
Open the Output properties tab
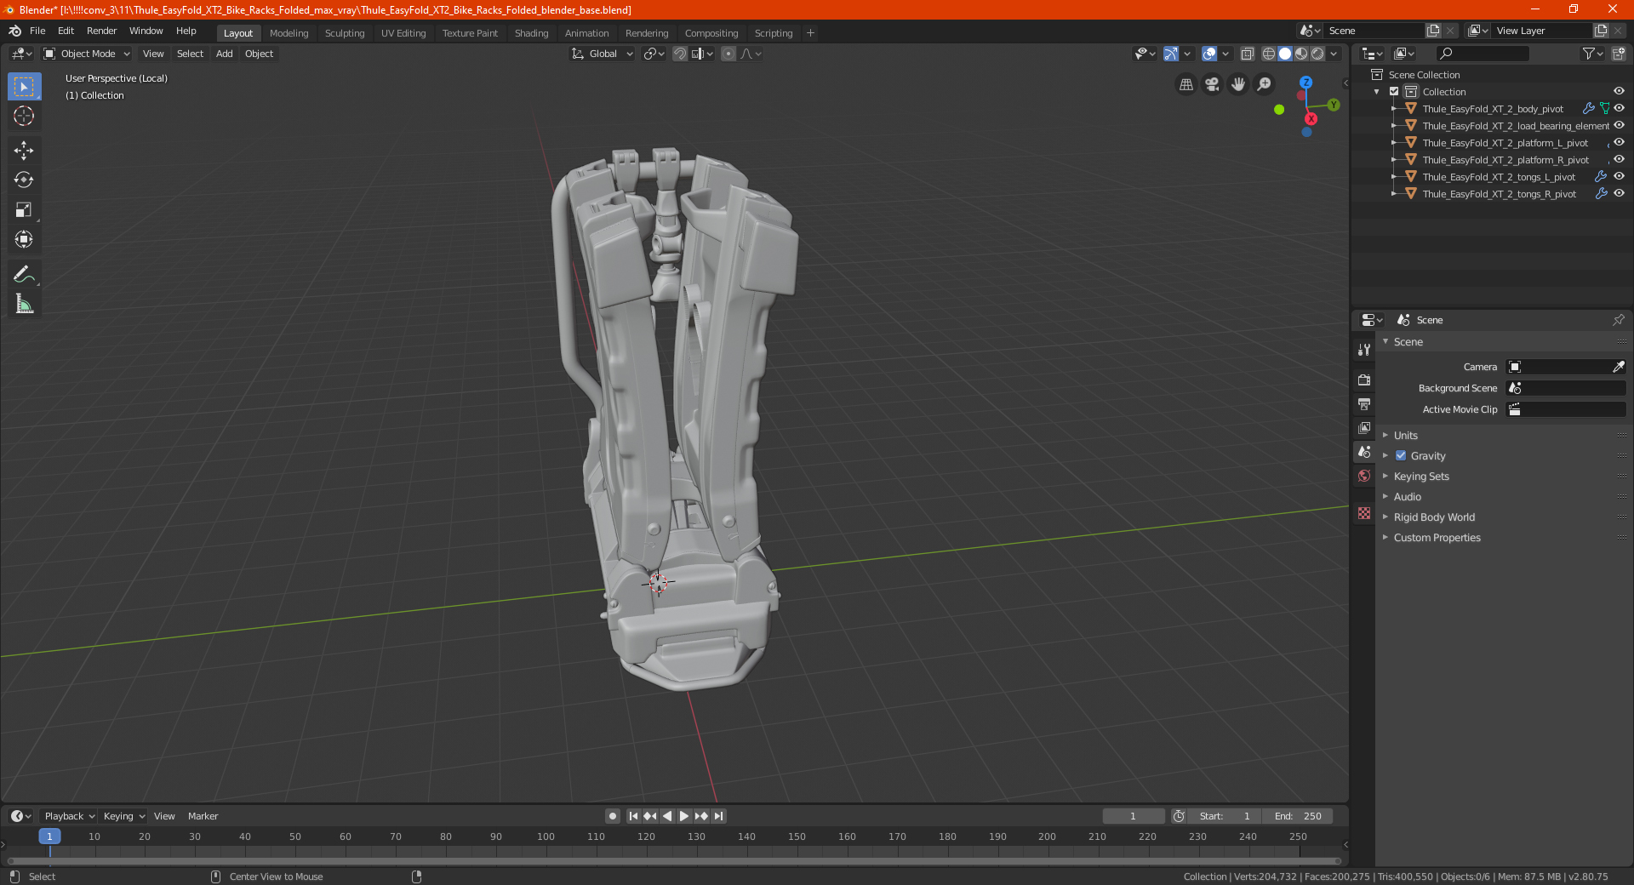click(x=1364, y=403)
